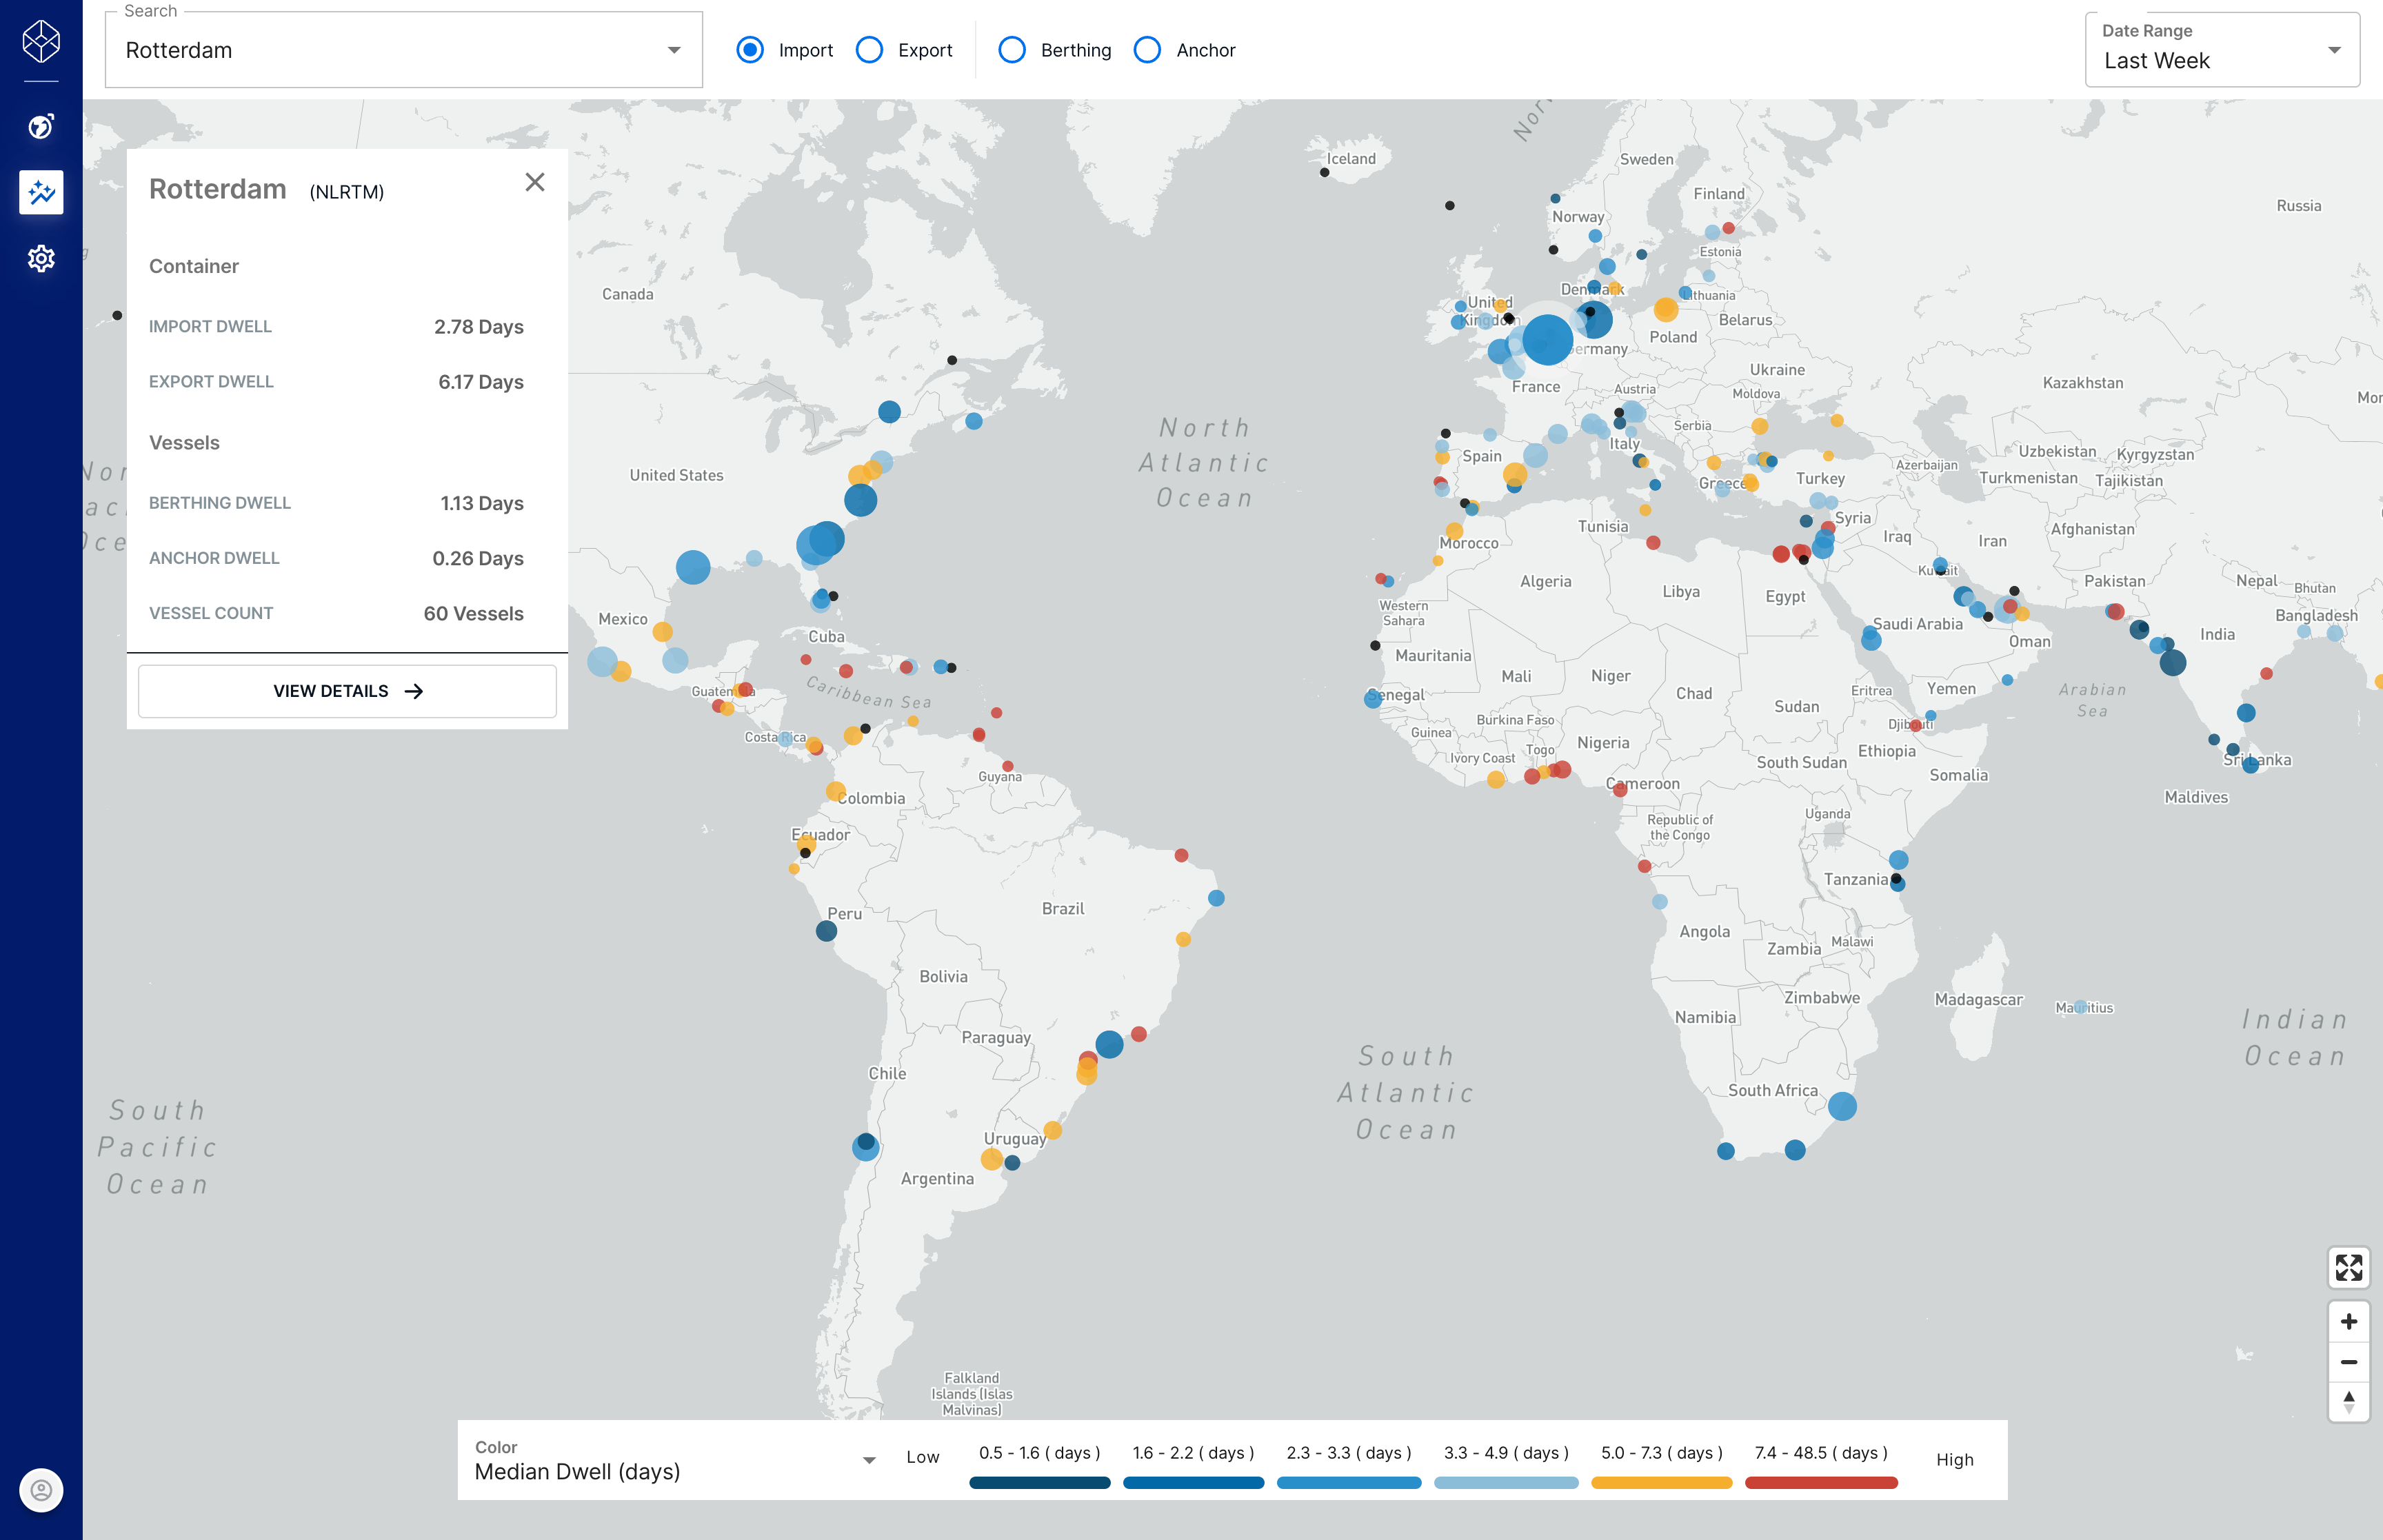This screenshot has height=1540, width=2383.
Task: Zoom out with the minus map control
Action: (2348, 1362)
